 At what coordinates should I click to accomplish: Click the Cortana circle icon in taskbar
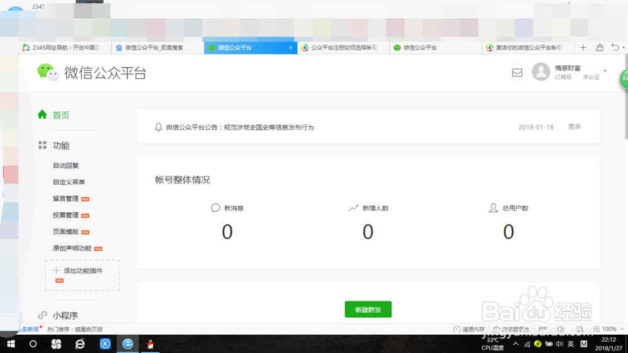[x=33, y=344]
